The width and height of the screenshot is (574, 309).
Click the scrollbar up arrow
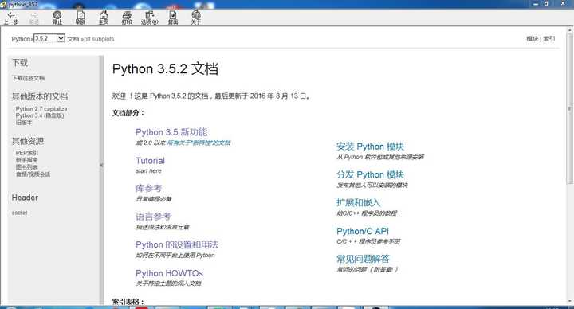(x=569, y=30)
